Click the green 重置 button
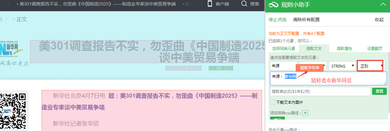This screenshot has height=131, width=390. point(379,91)
